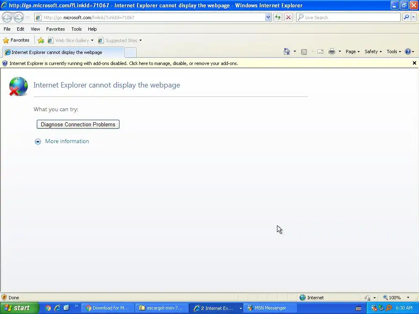This screenshot has width=419, height=314.
Task: Click the Forward navigation arrow
Action: 18,17
